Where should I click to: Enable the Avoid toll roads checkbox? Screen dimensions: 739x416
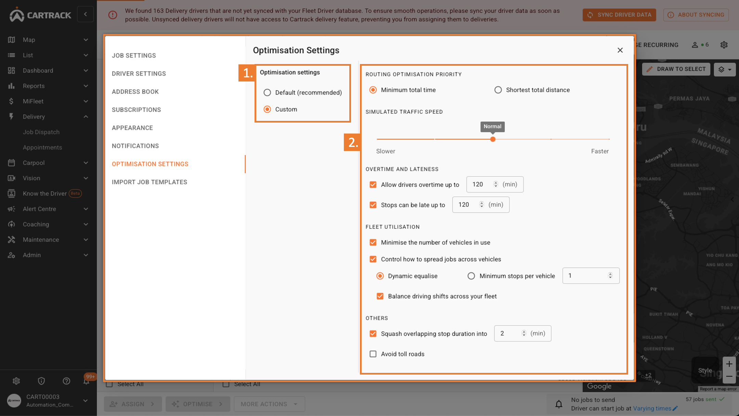(x=373, y=354)
